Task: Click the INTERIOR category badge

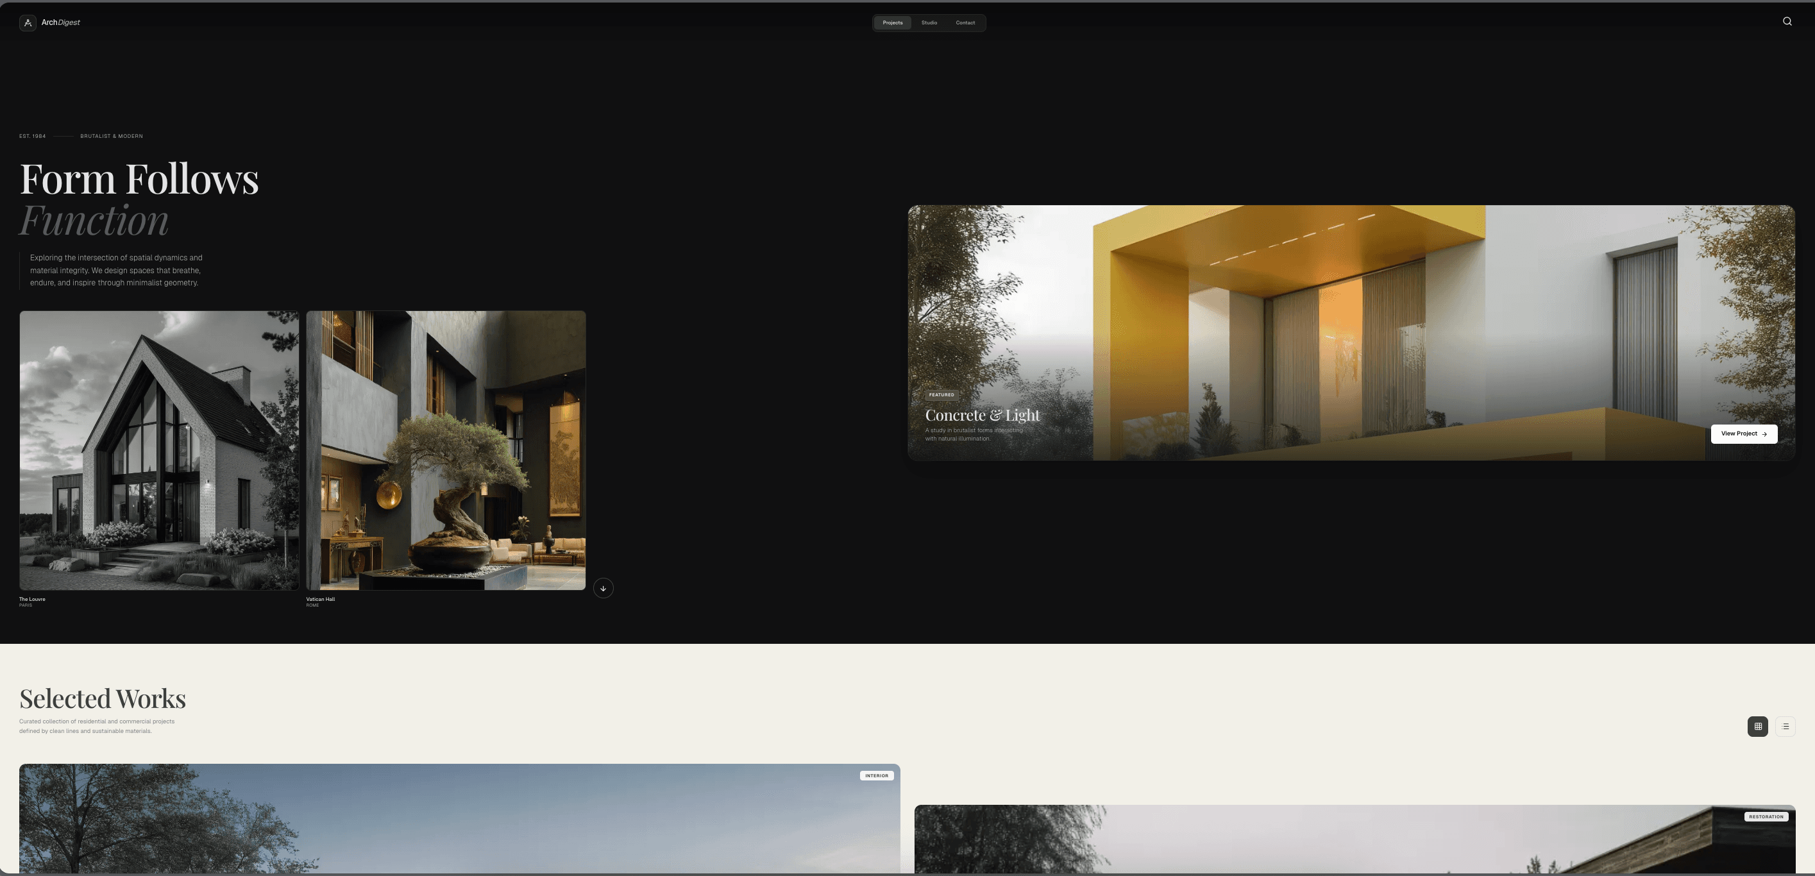Action: [x=876, y=775]
